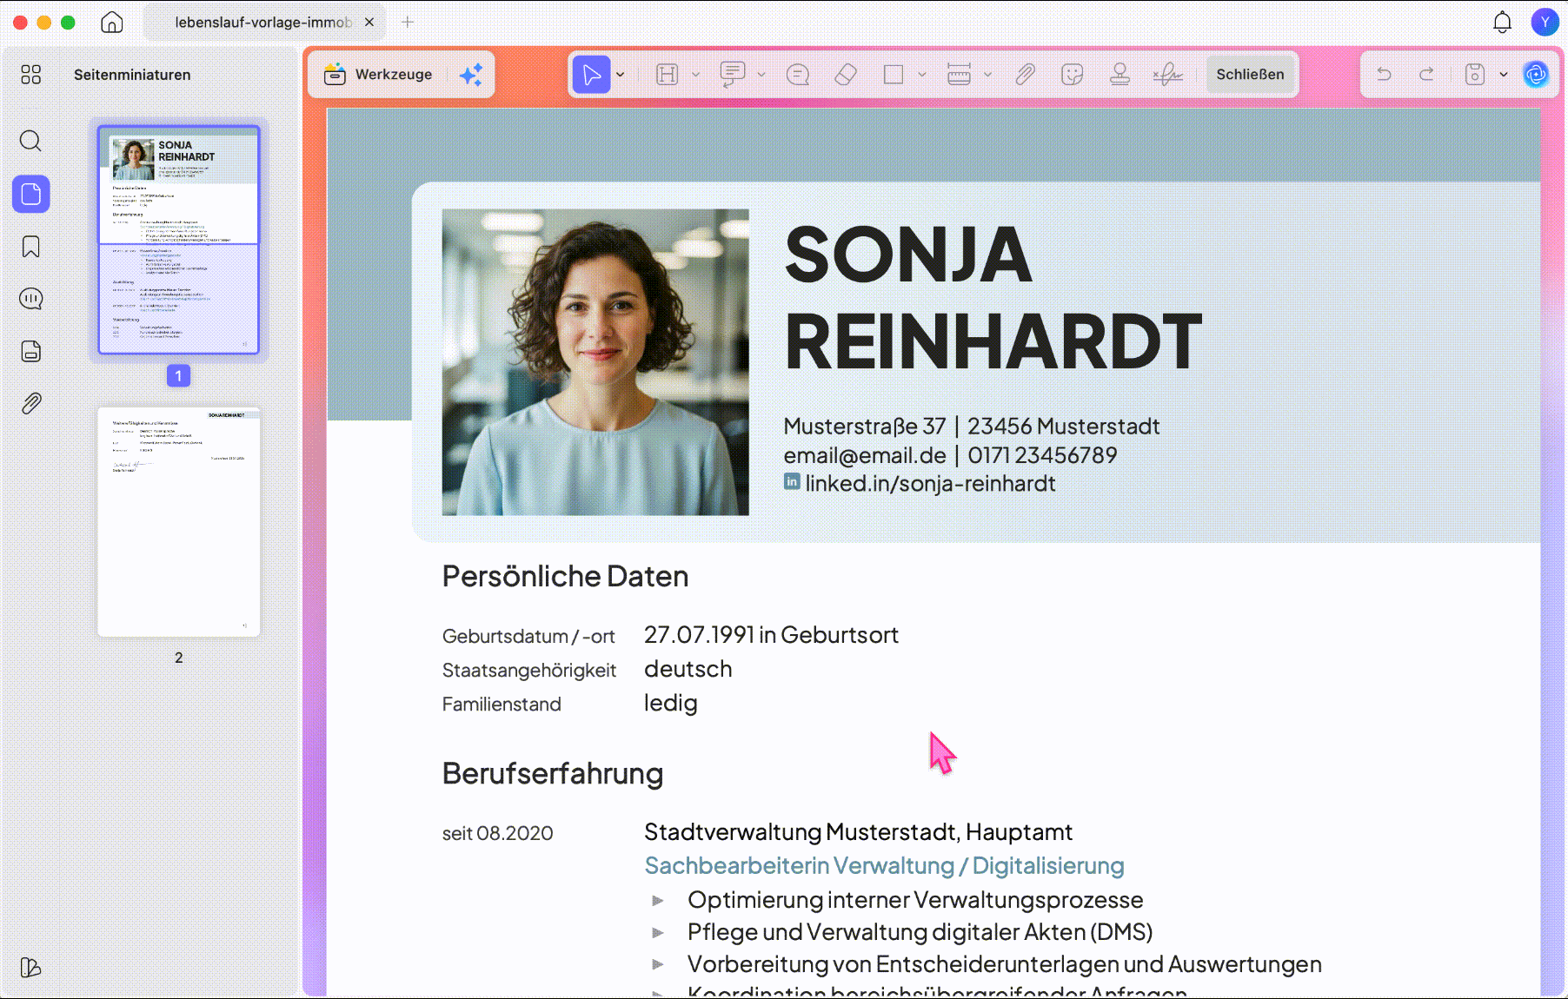Select the rectangle shape tool

coord(894,75)
